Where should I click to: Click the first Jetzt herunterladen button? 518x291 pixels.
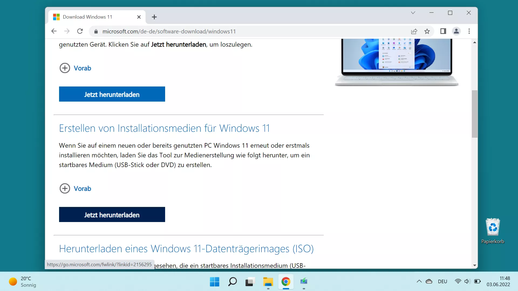pos(112,94)
